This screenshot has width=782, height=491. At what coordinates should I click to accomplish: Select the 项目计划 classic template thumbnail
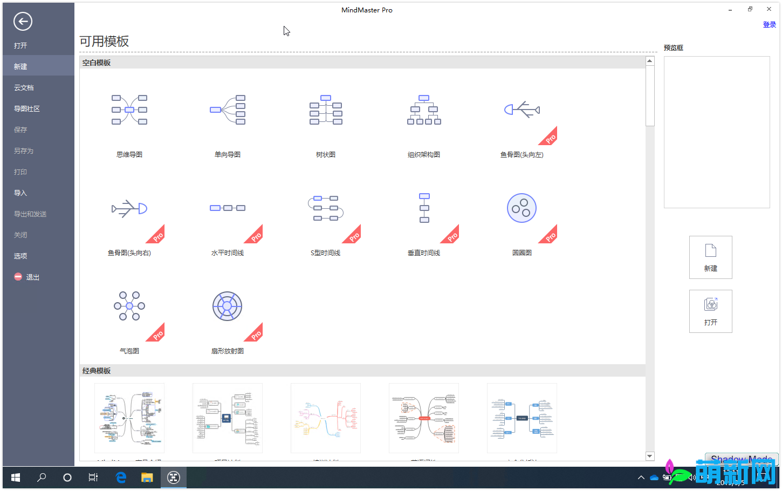tap(227, 418)
